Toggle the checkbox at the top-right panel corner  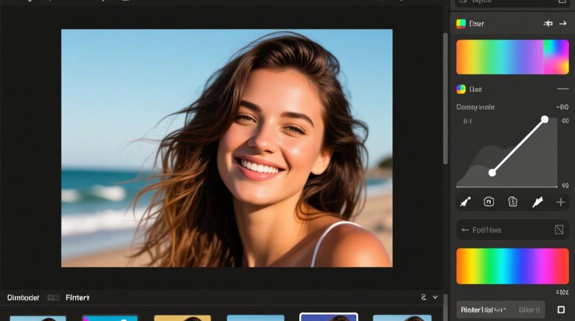tap(562, 1)
